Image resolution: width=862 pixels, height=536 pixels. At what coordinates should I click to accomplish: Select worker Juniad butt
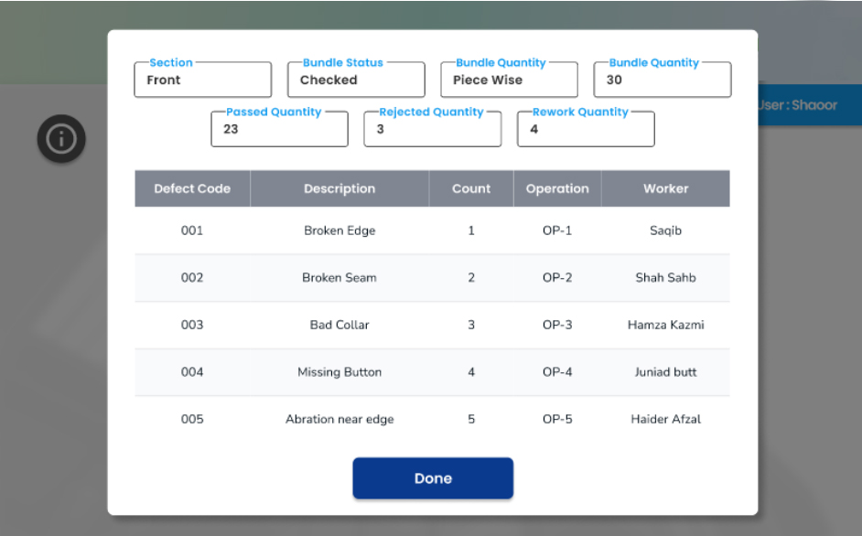(666, 372)
